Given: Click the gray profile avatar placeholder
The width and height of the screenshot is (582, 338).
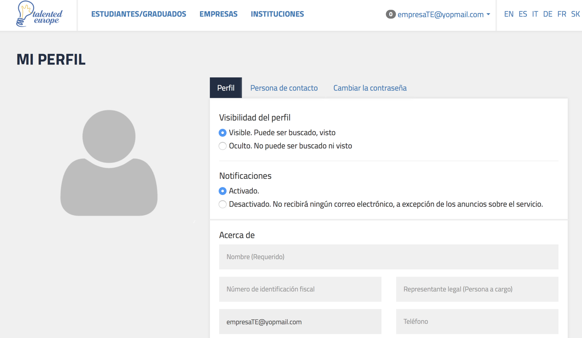Looking at the screenshot, I should [x=109, y=163].
